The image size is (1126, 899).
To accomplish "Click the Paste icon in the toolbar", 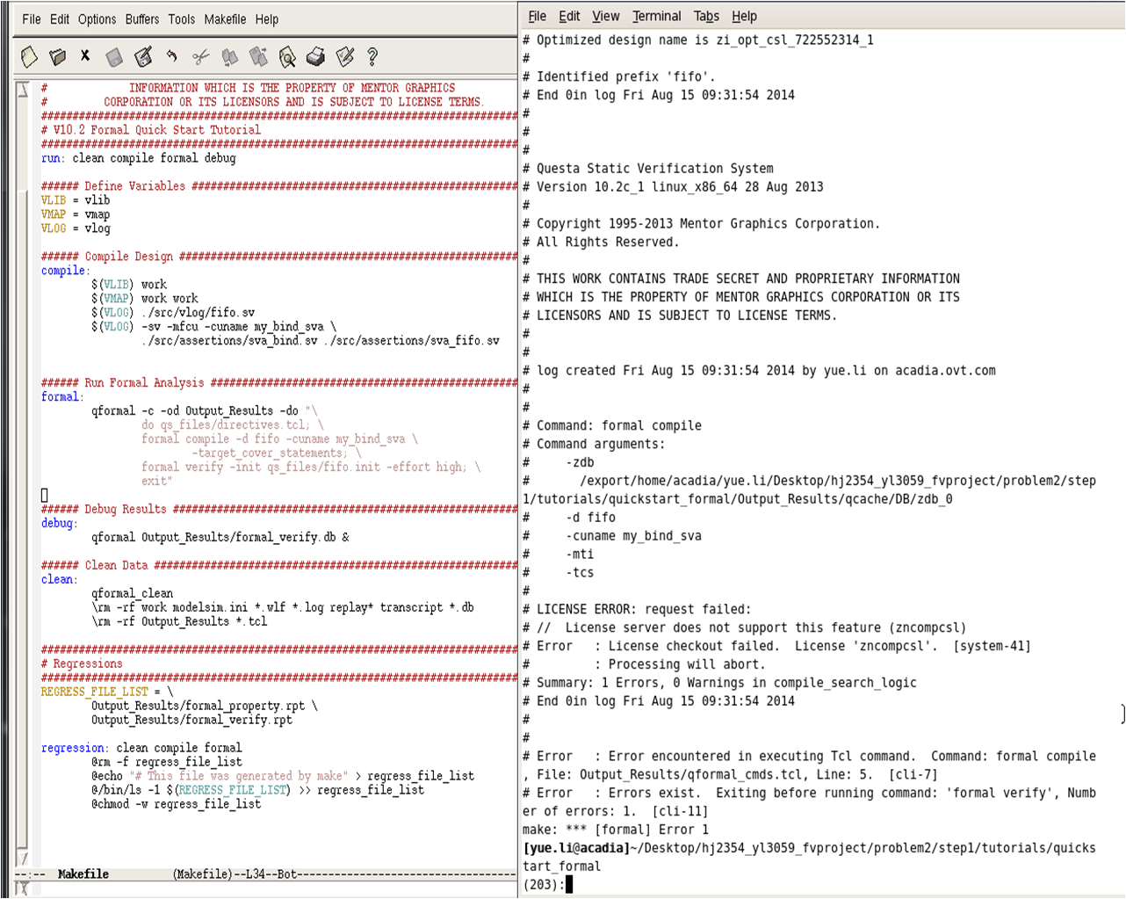I will [258, 57].
